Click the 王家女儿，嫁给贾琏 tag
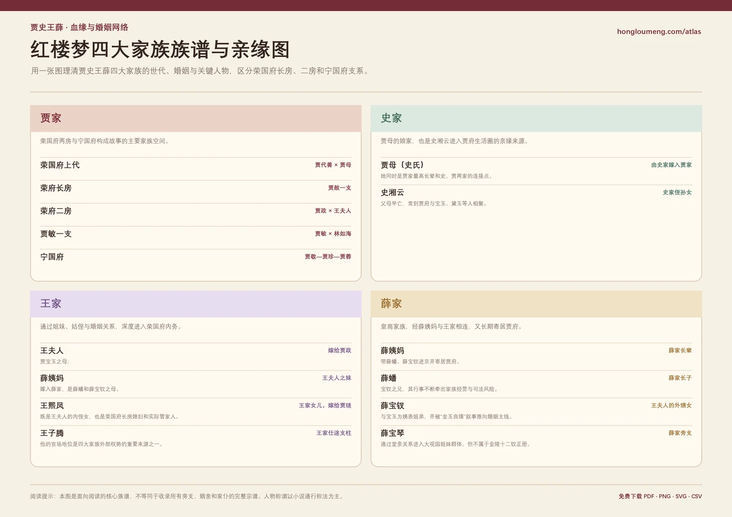 click(325, 406)
